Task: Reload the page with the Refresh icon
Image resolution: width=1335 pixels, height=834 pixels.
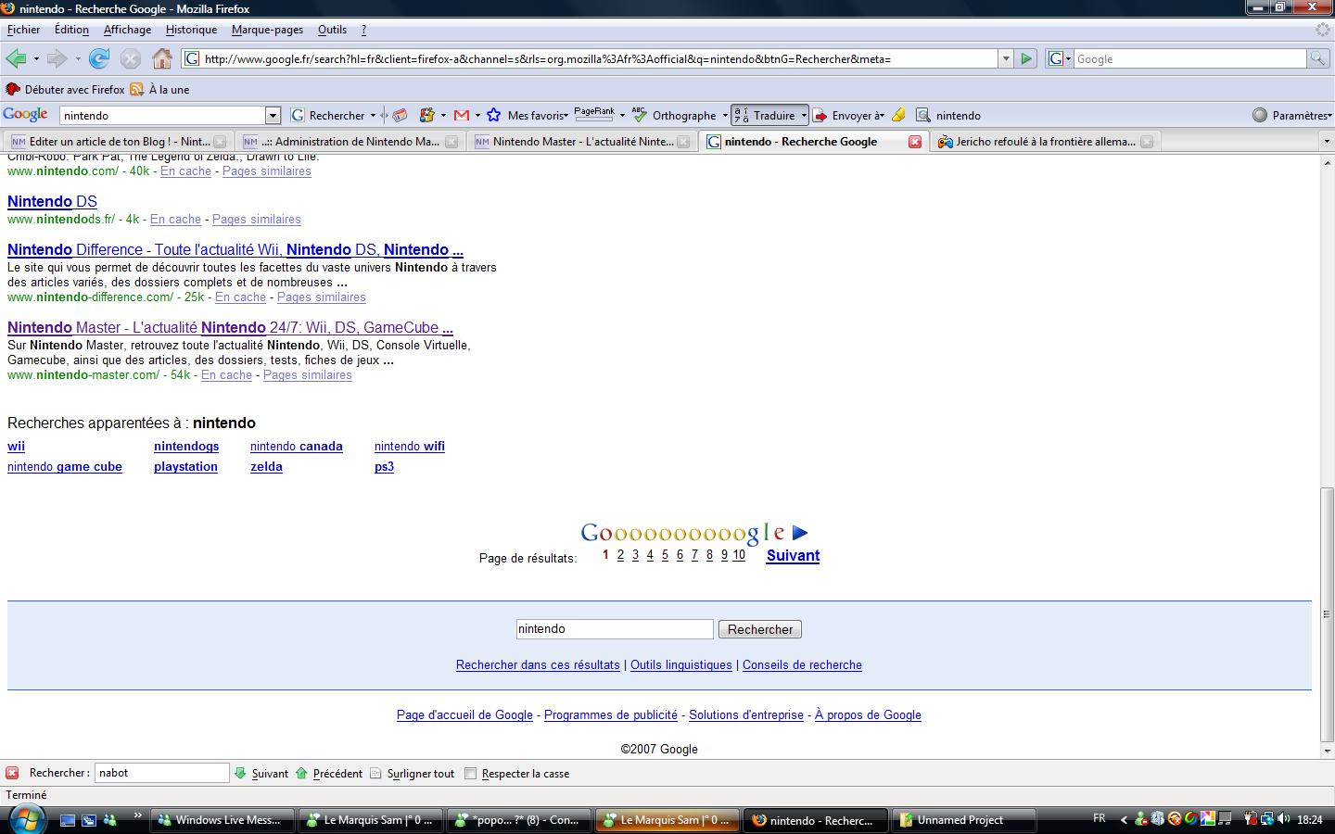Action: pos(99,59)
